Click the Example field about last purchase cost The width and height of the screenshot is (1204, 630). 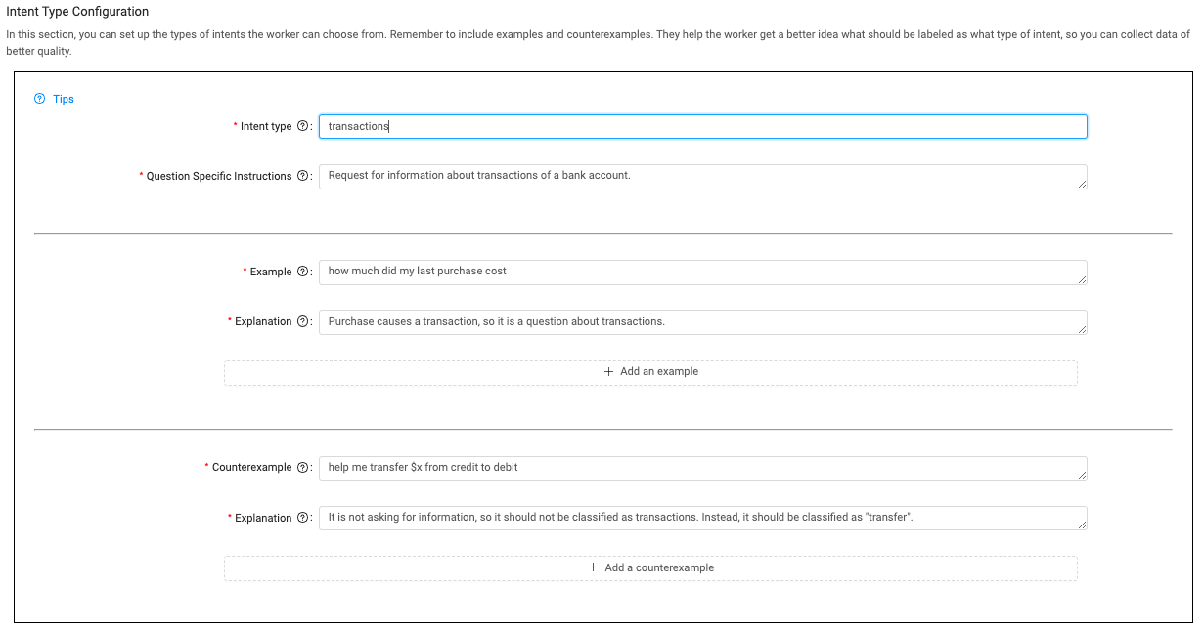[x=702, y=273]
